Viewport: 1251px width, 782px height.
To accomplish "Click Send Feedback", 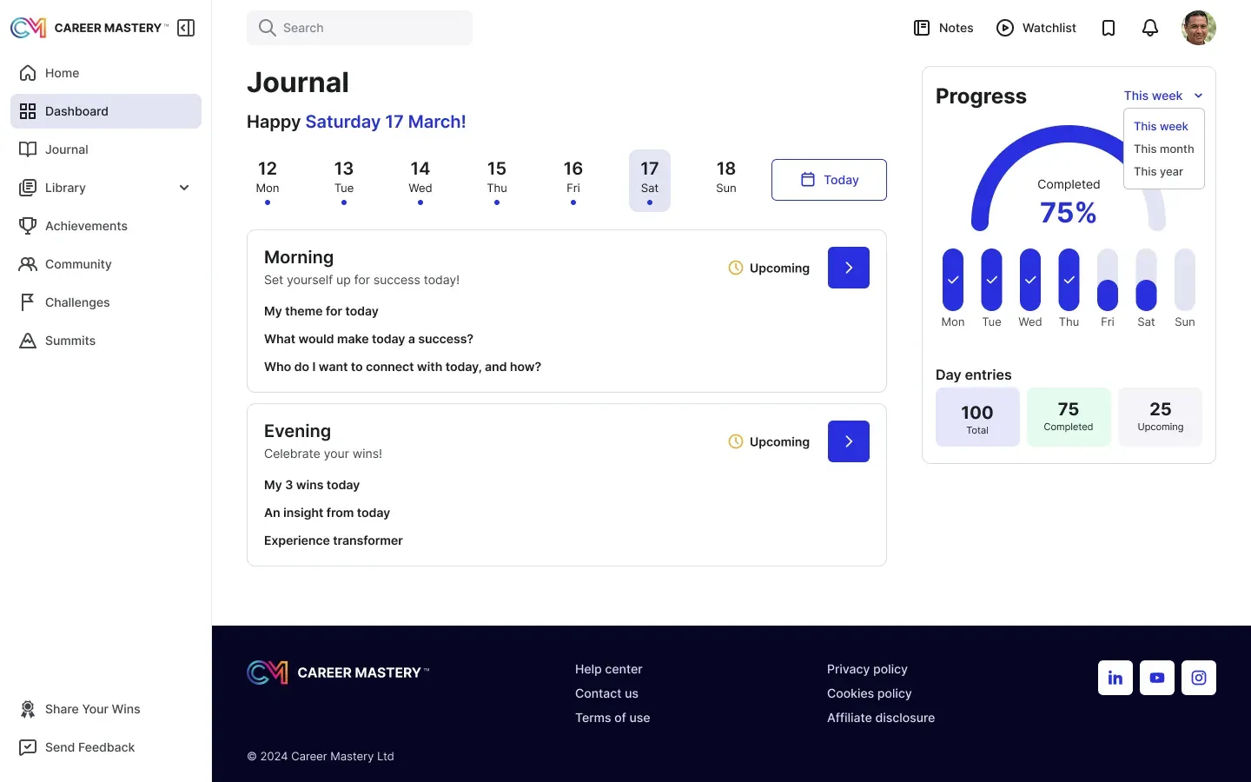I will 106,747.
